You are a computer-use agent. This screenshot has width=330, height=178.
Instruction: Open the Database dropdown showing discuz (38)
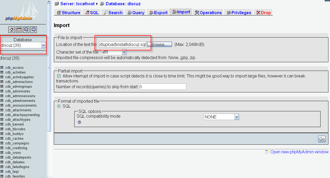(23, 45)
